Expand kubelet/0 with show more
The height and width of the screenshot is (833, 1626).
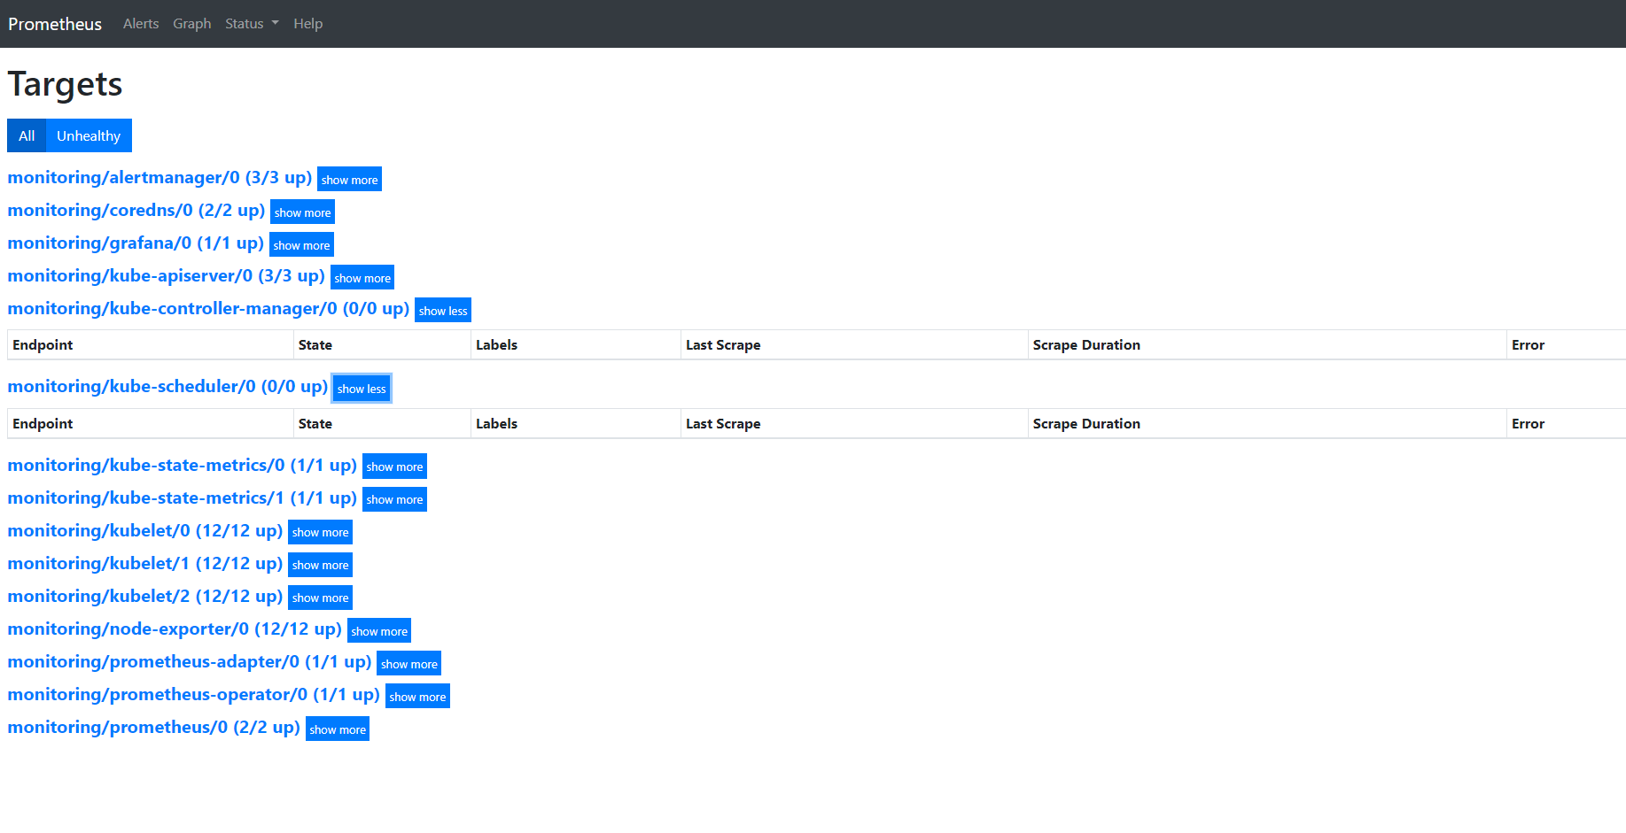pyautogui.click(x=320, y=532)
